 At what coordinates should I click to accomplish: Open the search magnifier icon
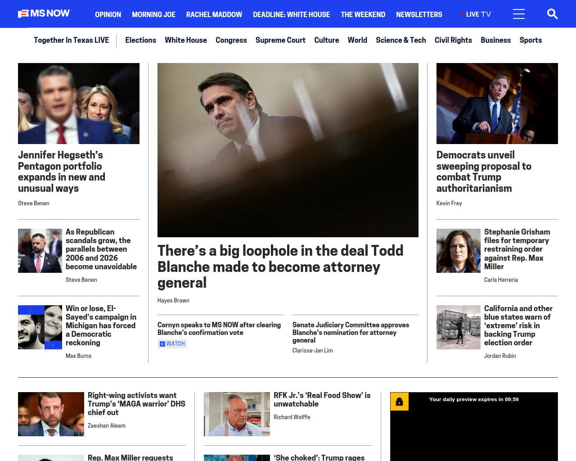click(x=552, y=14)
